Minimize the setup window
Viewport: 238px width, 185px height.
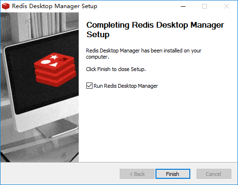[183, 6]
